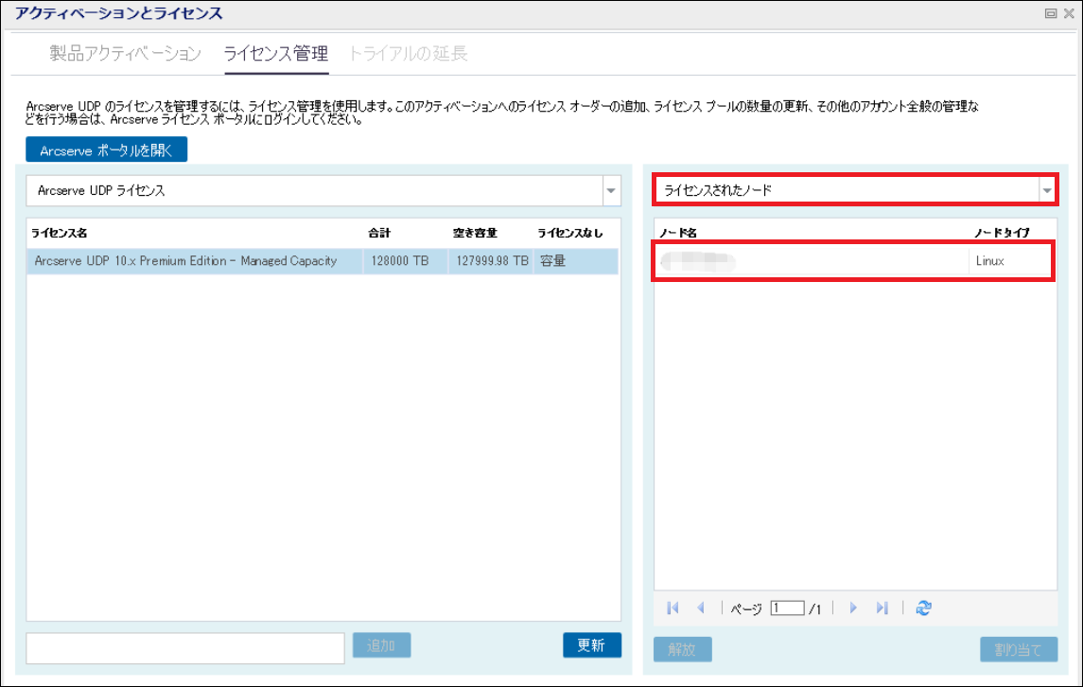This screenshot has width=1083, height=687.
Task: Refresh the licensed node list
Action: 923,608
